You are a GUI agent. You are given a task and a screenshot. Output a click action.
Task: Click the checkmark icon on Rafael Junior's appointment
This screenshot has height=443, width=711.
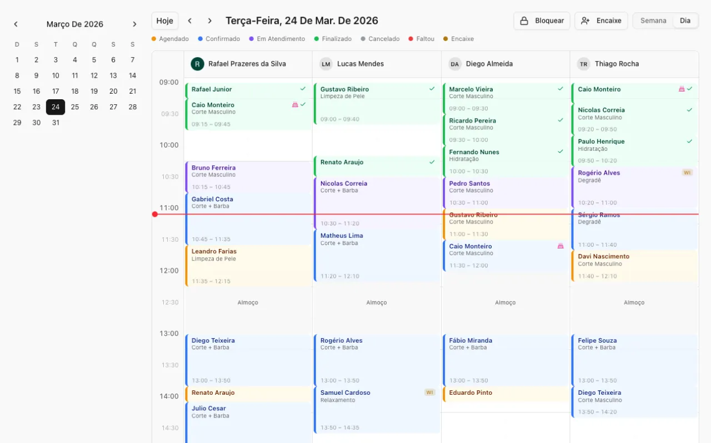click(303, 88)
